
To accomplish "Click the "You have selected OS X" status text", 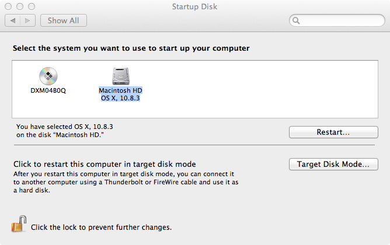I will click(65, 131).
